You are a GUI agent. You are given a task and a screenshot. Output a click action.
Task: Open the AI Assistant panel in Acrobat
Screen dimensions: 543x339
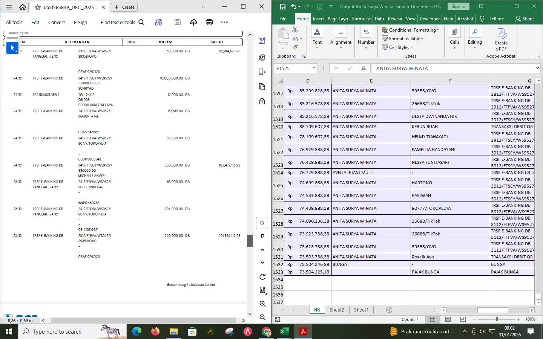click(x=262, y=57)
